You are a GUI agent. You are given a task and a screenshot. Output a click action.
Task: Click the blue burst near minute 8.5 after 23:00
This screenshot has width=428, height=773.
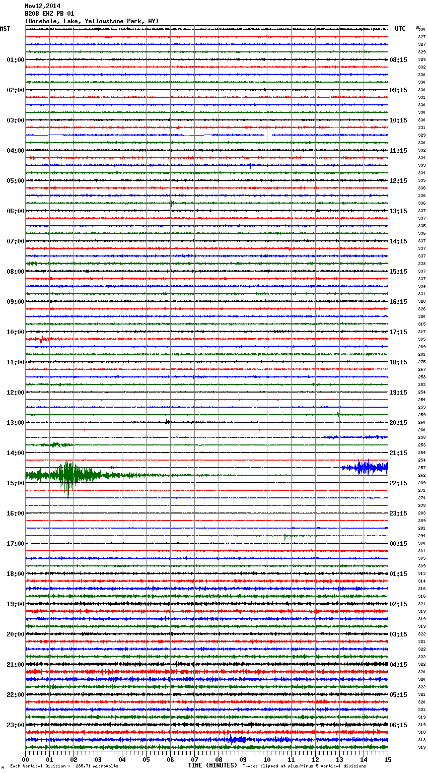[236, 740]
